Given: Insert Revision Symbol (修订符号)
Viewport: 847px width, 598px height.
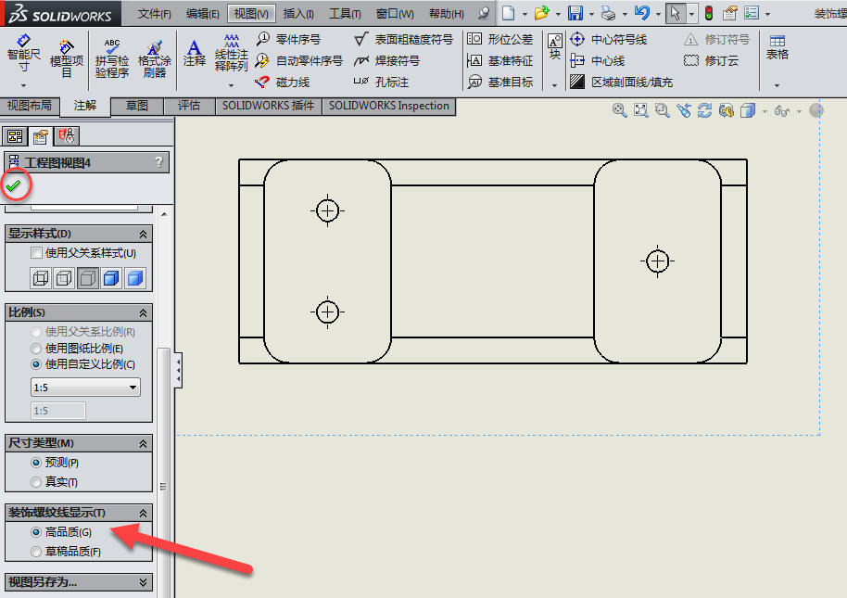Looking at the screenshot, I should coord(717,39).
